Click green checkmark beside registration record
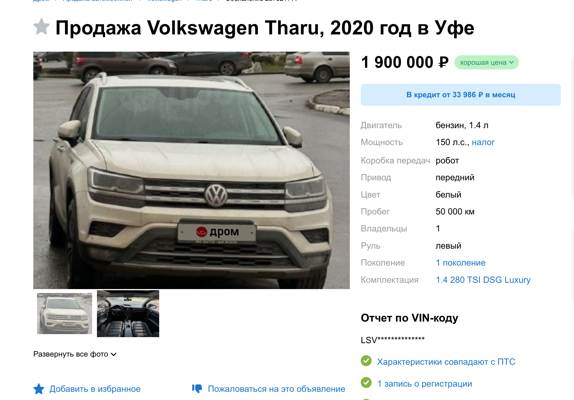Image resolution: width=574 pixels, height=400 pixels. tap(366, 383)
